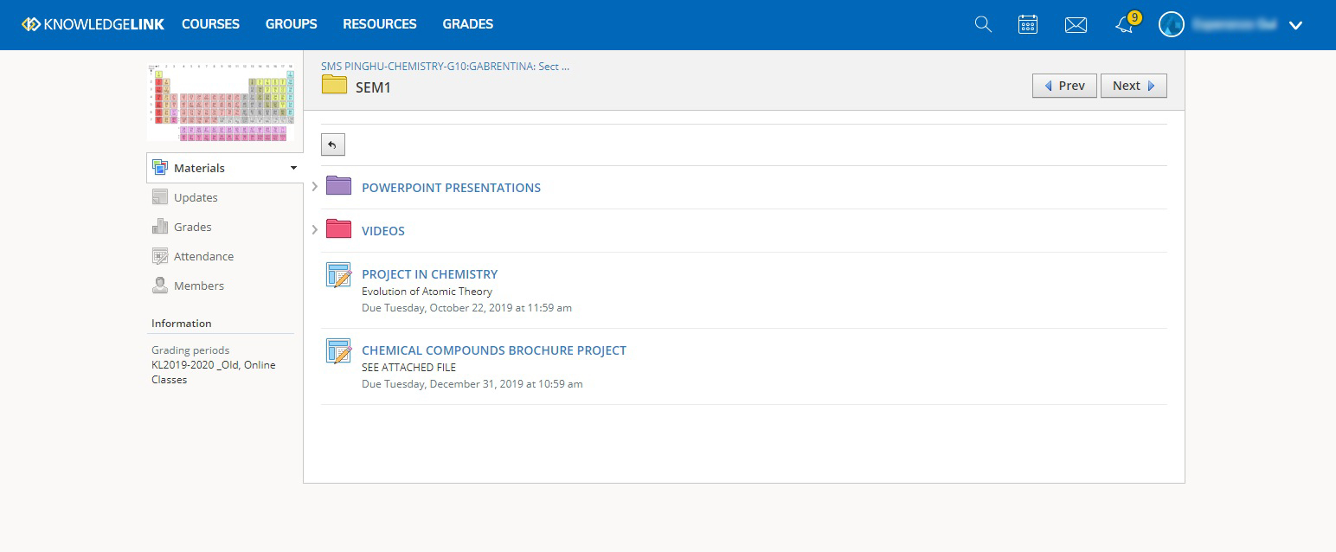
Task: Click the back arrow folder button
Action: pyautogui.click(x=333, y=144)
